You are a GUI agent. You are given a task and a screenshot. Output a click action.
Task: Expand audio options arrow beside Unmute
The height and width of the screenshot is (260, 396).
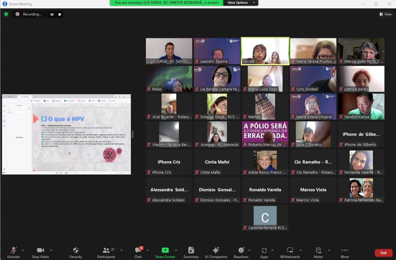23,250
